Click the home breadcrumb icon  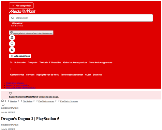click(2, 101)
